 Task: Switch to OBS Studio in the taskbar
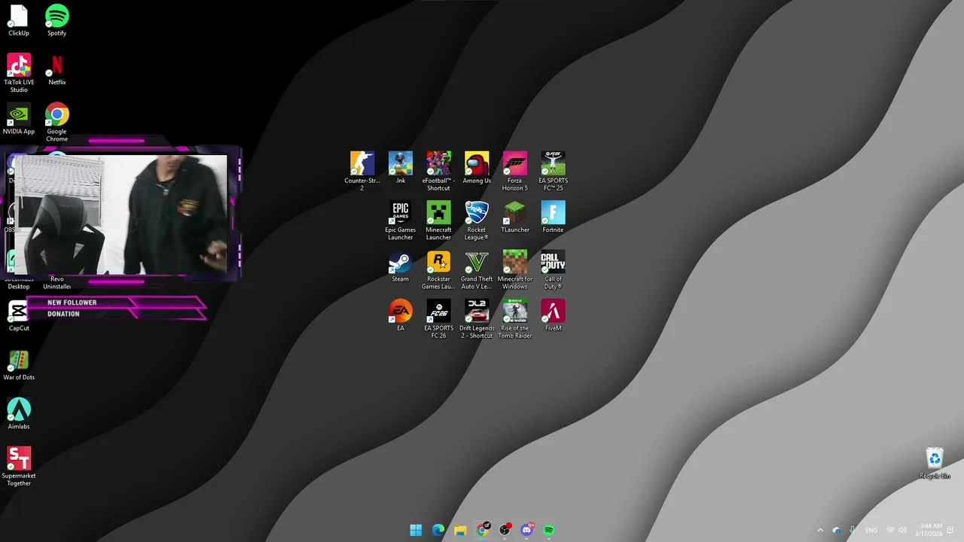tap(505, 530)
